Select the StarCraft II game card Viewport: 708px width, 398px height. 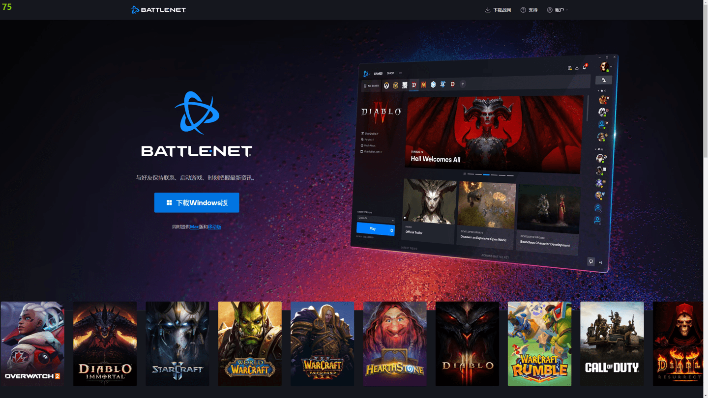click(x=177, y=343)
